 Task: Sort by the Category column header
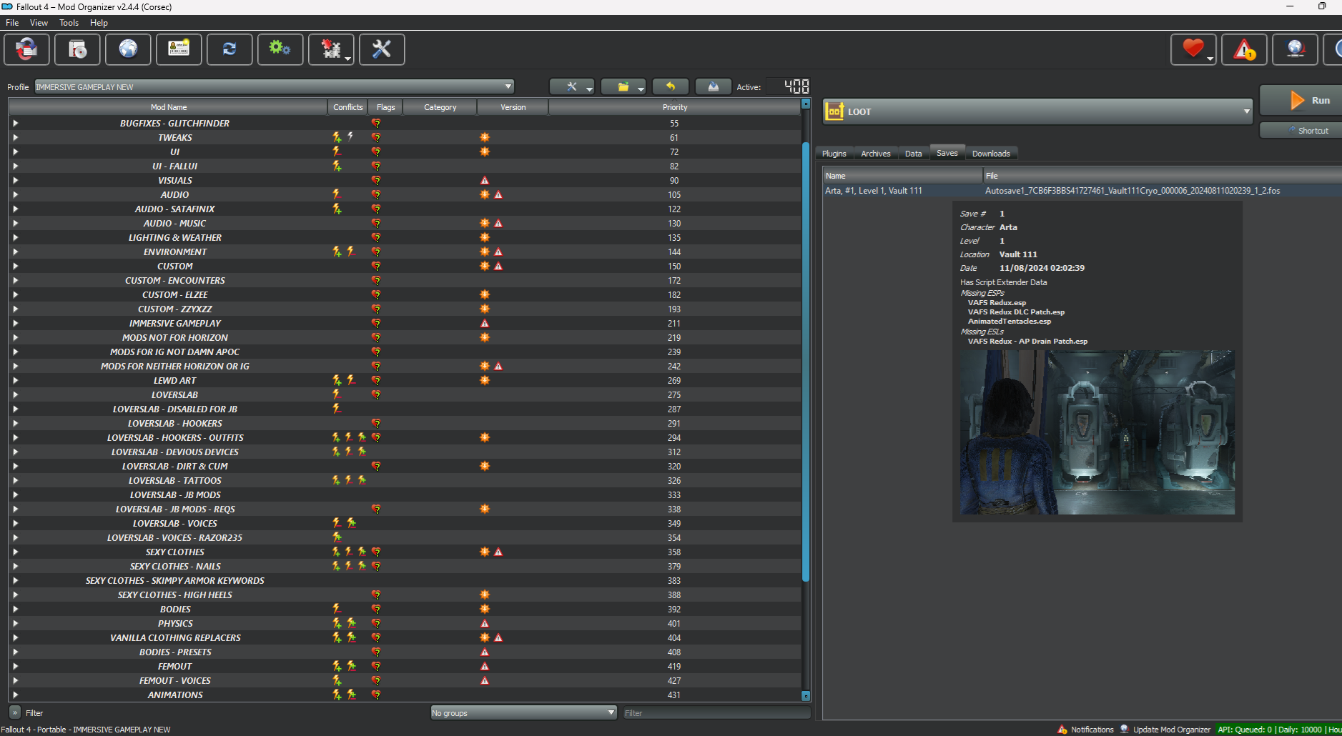(x=440, y=107)
